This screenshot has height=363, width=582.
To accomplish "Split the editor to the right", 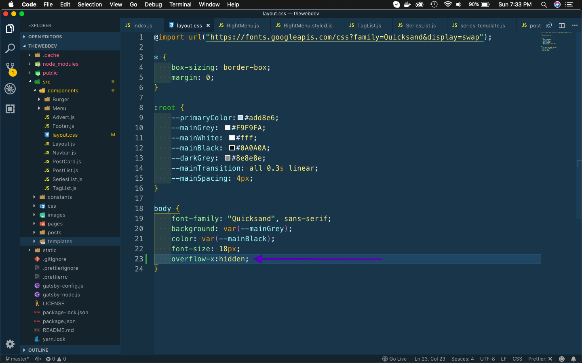I will [x=562, y=25].
